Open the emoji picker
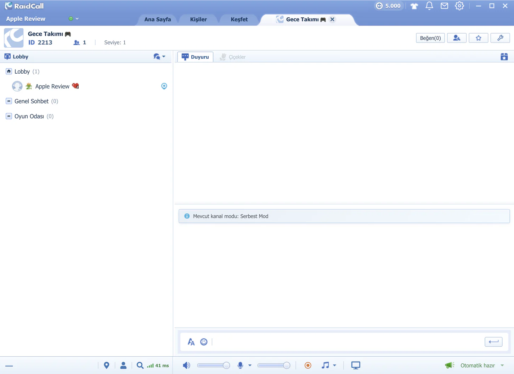Image resolution: width=514 pixels, height=374 pixels. point(204,342)
